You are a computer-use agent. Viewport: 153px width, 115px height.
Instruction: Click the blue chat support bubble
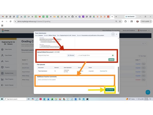[x=148, y=92]
